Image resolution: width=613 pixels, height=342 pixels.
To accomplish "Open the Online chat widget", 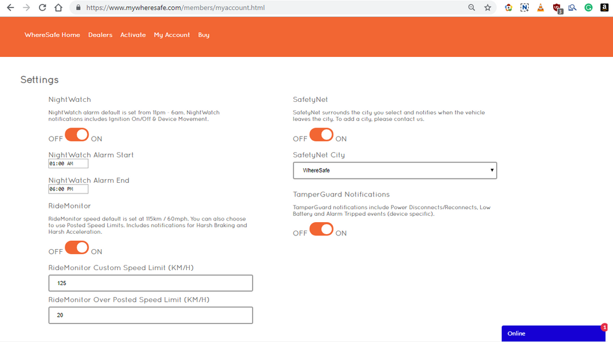I will click(x=553, y=334).
